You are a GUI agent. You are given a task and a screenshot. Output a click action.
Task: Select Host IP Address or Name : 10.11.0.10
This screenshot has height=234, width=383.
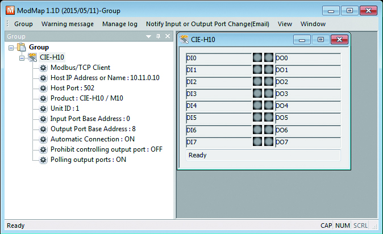coord(105,78)
